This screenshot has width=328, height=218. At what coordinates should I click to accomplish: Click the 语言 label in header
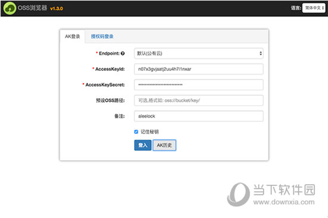point(296,8)
